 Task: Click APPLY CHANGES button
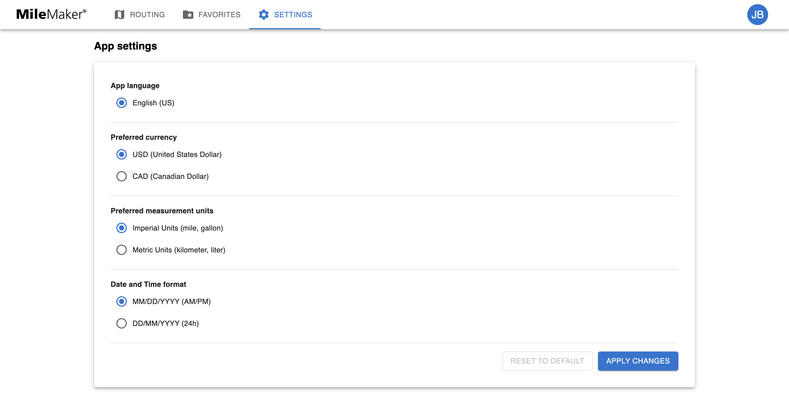coord(638,361)
